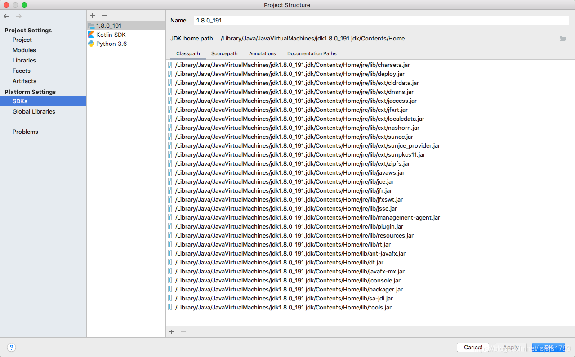This screenshot has height=357, width=575.
Task: Click the Apply button
Action: pos(511,347)
